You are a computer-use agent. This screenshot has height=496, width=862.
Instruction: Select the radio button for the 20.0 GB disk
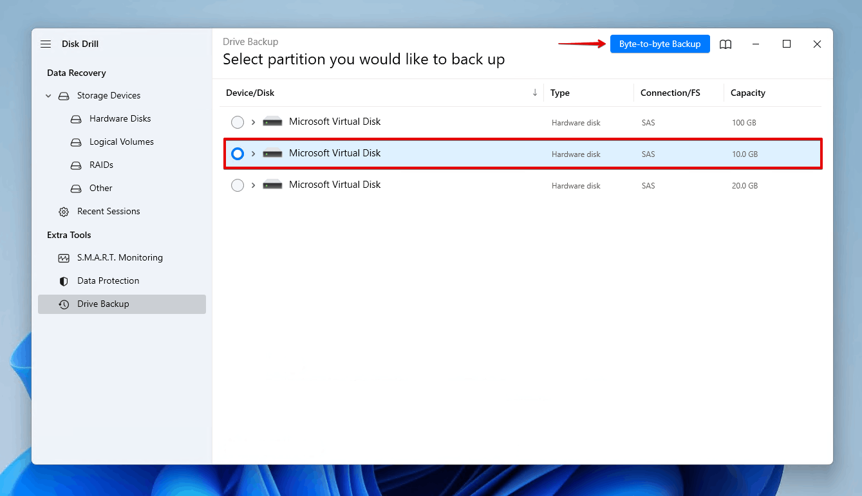tap(238, 185)
